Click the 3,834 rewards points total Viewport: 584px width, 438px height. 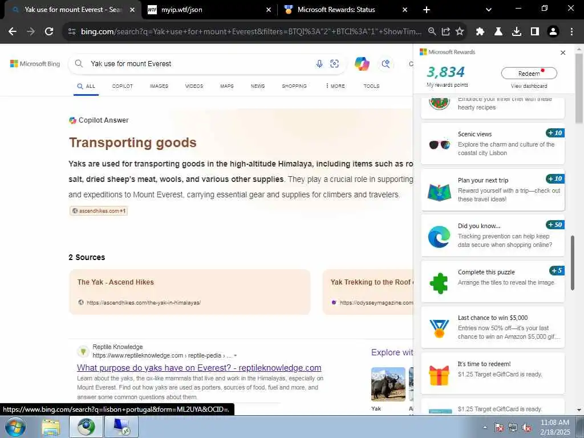(x=446, y=71)
